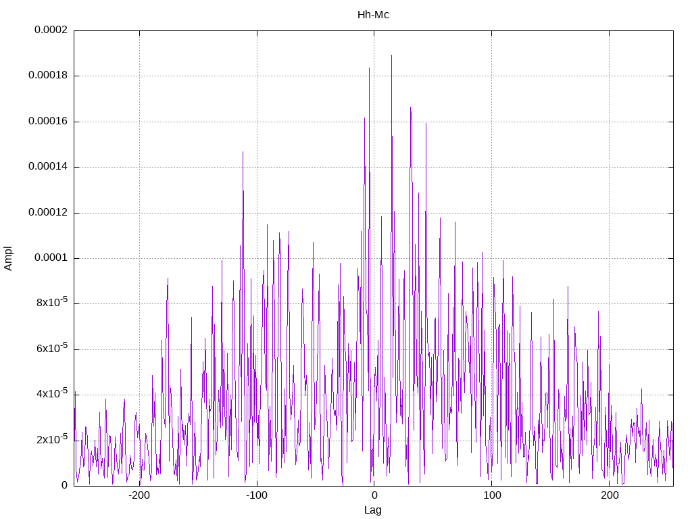Click y-axis tick label '2x10-5'
This screenshot has height=519, width=692.
pos(52,439)
